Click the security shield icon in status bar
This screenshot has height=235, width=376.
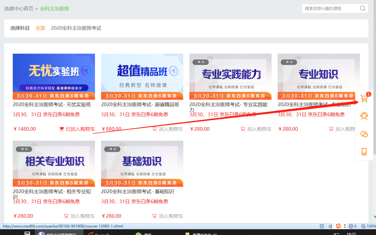322,226
